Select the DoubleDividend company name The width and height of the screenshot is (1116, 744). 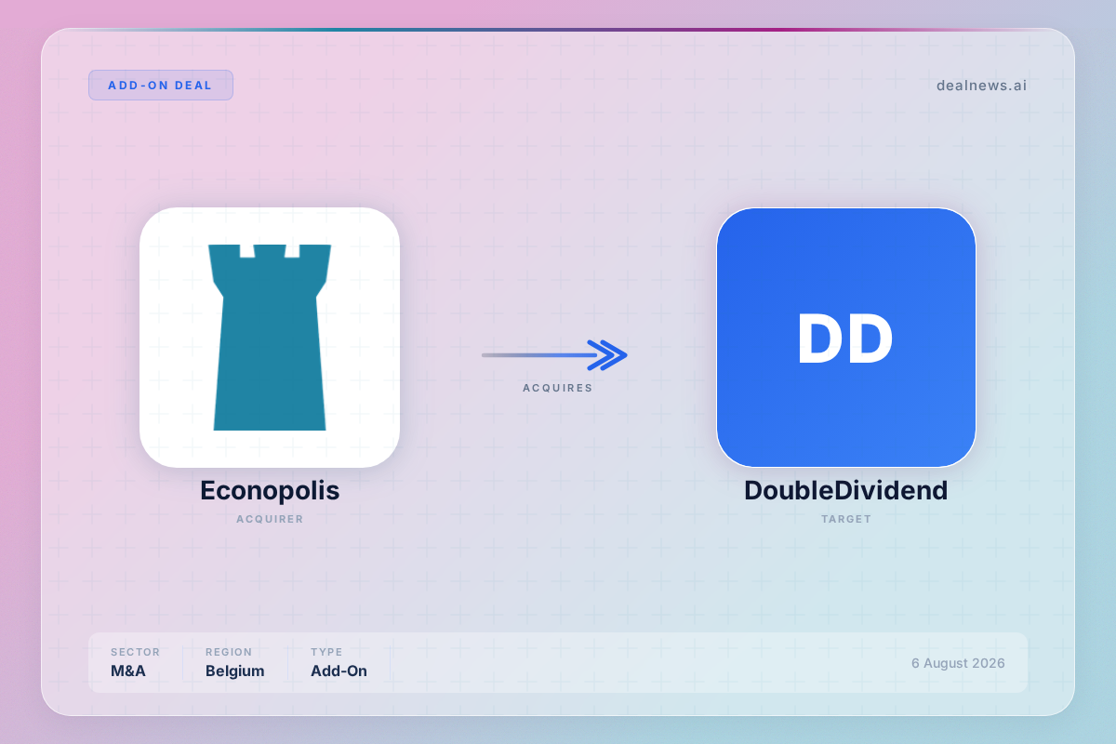tap(846, 490)
